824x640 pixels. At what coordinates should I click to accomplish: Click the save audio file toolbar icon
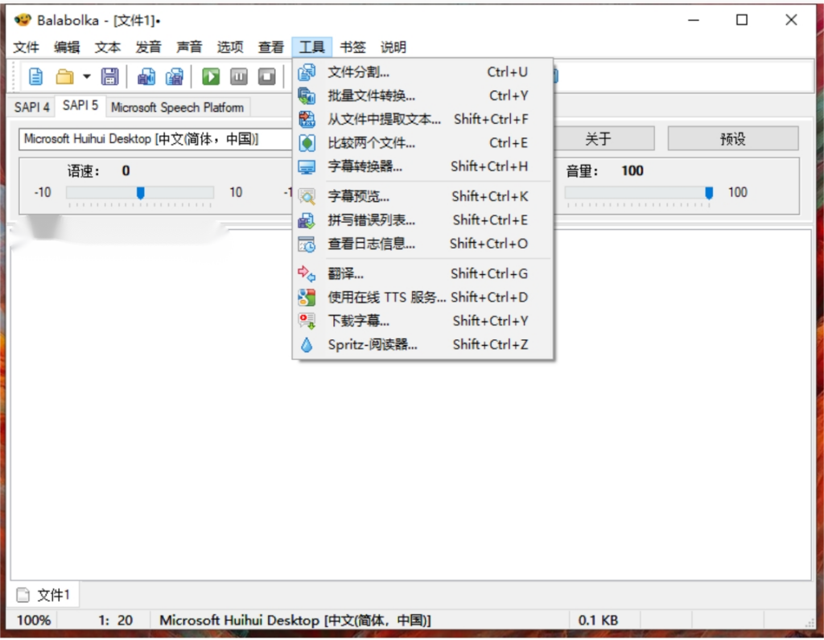(146, 76)
